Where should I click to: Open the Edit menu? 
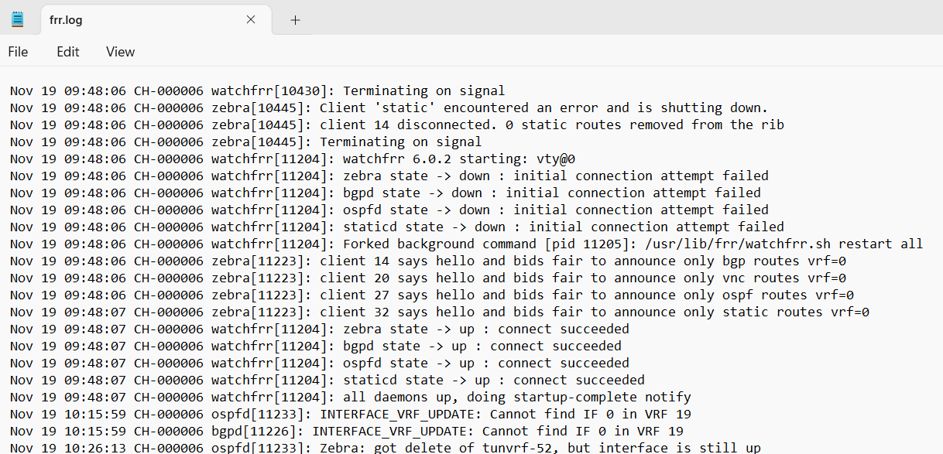point(68,52)
